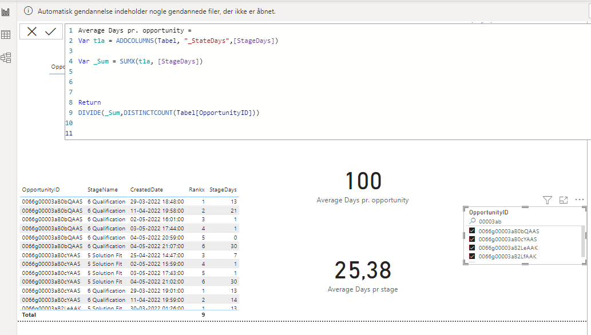The height and width of the screenshot is (335, 591).
Task: Click the info icon in notification bar
Action: coord(28,11)
